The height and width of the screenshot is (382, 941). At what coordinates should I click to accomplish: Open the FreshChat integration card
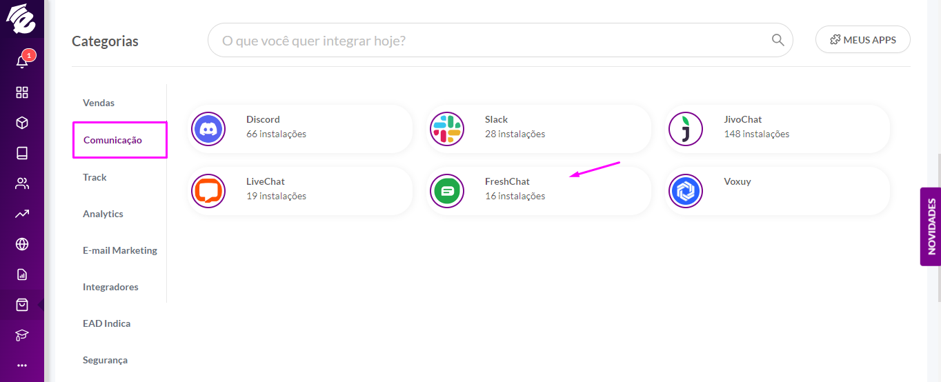(x=539, y=191)
